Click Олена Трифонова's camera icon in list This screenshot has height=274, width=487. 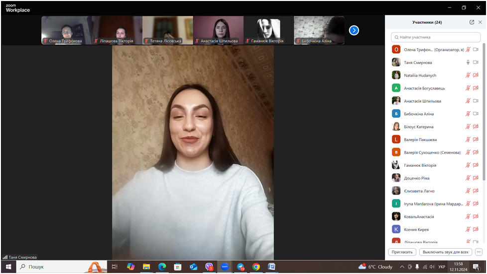click(476, 50)
